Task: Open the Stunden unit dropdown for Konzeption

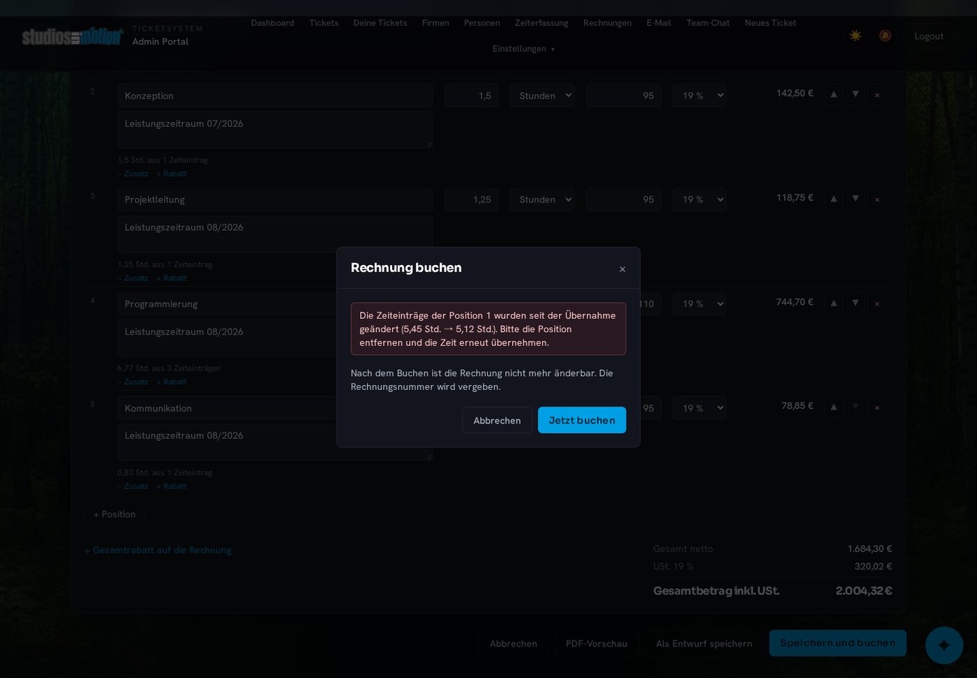Action: [542, 96]
